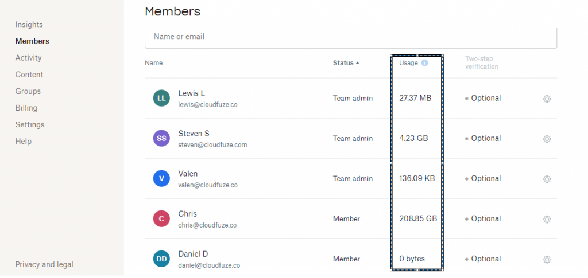
Task: Click Optional verification for Daniel D
Action: pyautogui.click(x=483, y=259)
